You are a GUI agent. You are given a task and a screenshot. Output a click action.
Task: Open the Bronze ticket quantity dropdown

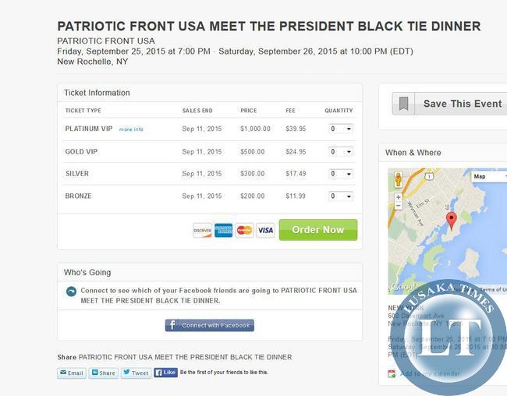coord(341,196)
